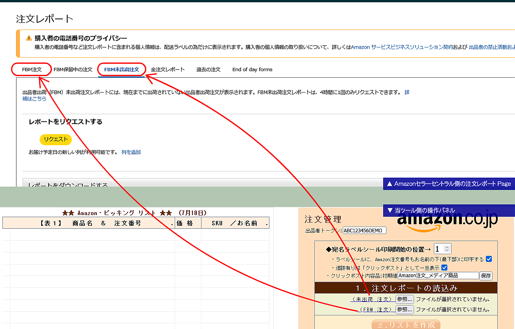
Task: Click the 注文レポート page heading
Action: (x=45, y=19)
